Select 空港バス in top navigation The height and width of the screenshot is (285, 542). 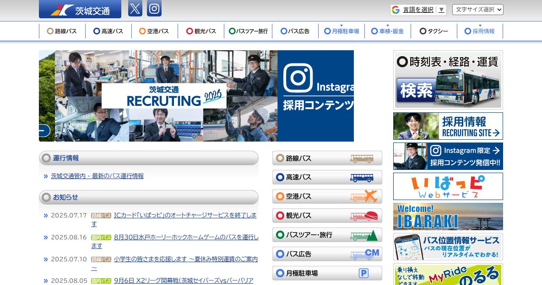tap(155, 31)
